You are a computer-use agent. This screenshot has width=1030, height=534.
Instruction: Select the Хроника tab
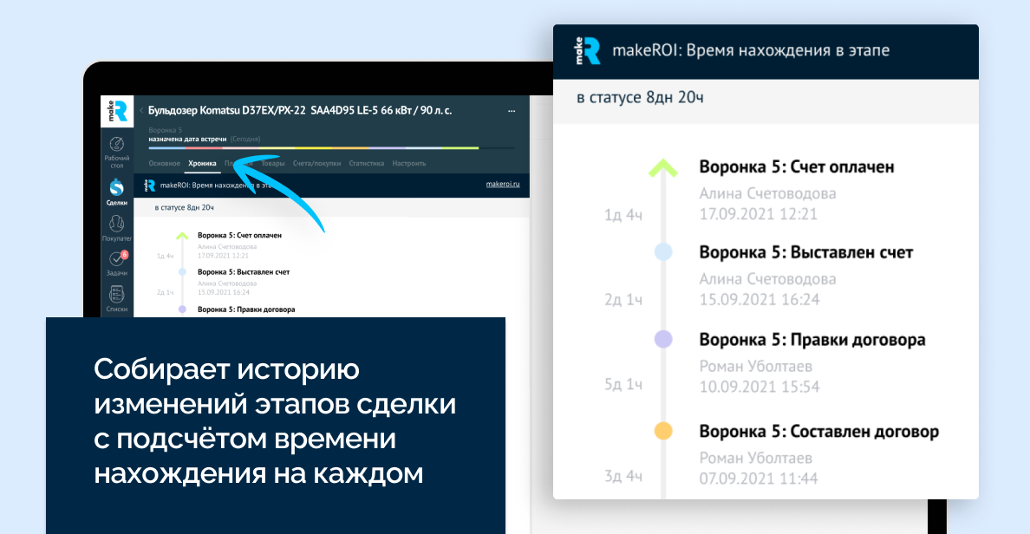tap(202, 163)
